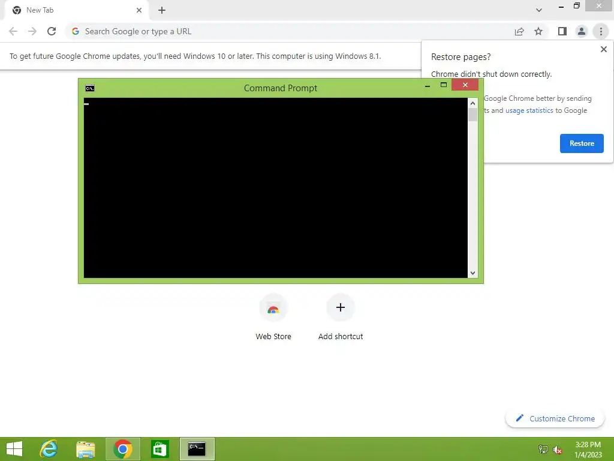Screen dimensions: 614x461
Task: Open the usage statistics link
Action: (529, 110)
